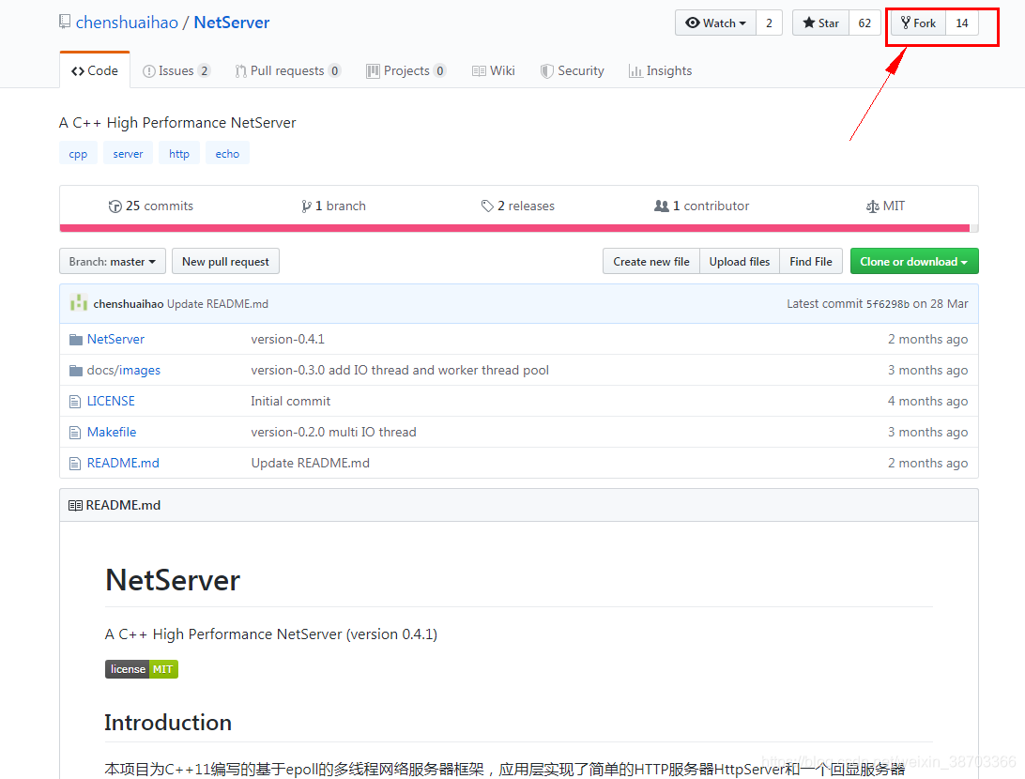Open the Projects tab

pyautogui.click(x=405, y=70)
